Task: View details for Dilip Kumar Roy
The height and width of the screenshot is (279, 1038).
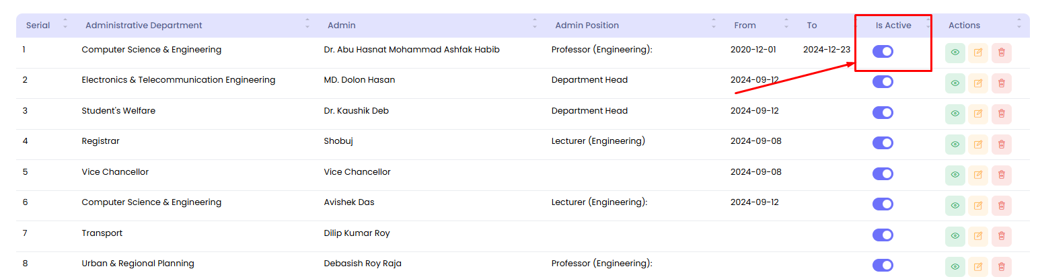Action: pyautogui.click(x=955, y=235)
